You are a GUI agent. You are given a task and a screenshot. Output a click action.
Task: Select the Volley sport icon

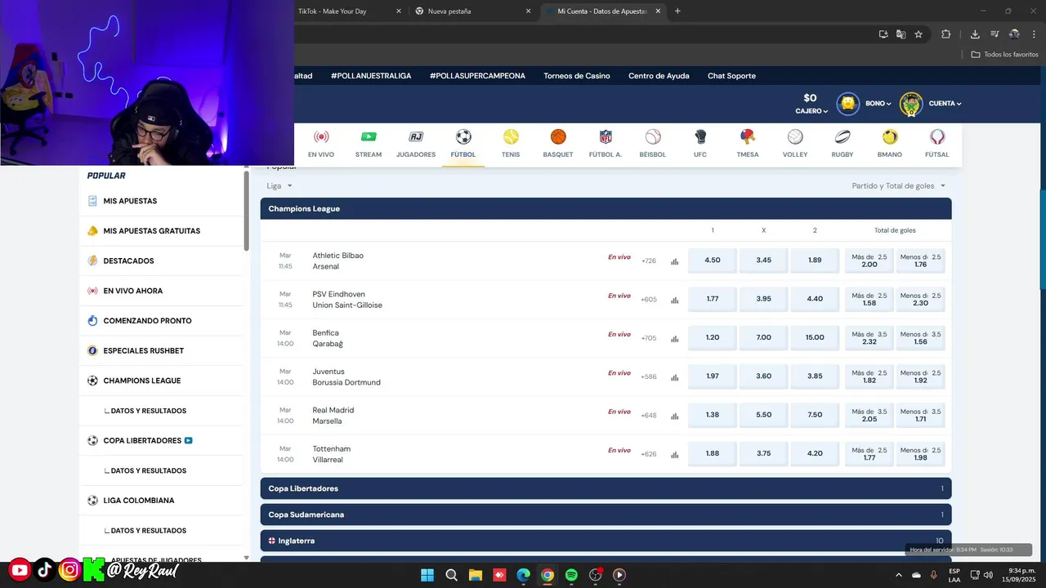(x=795, y=137)
